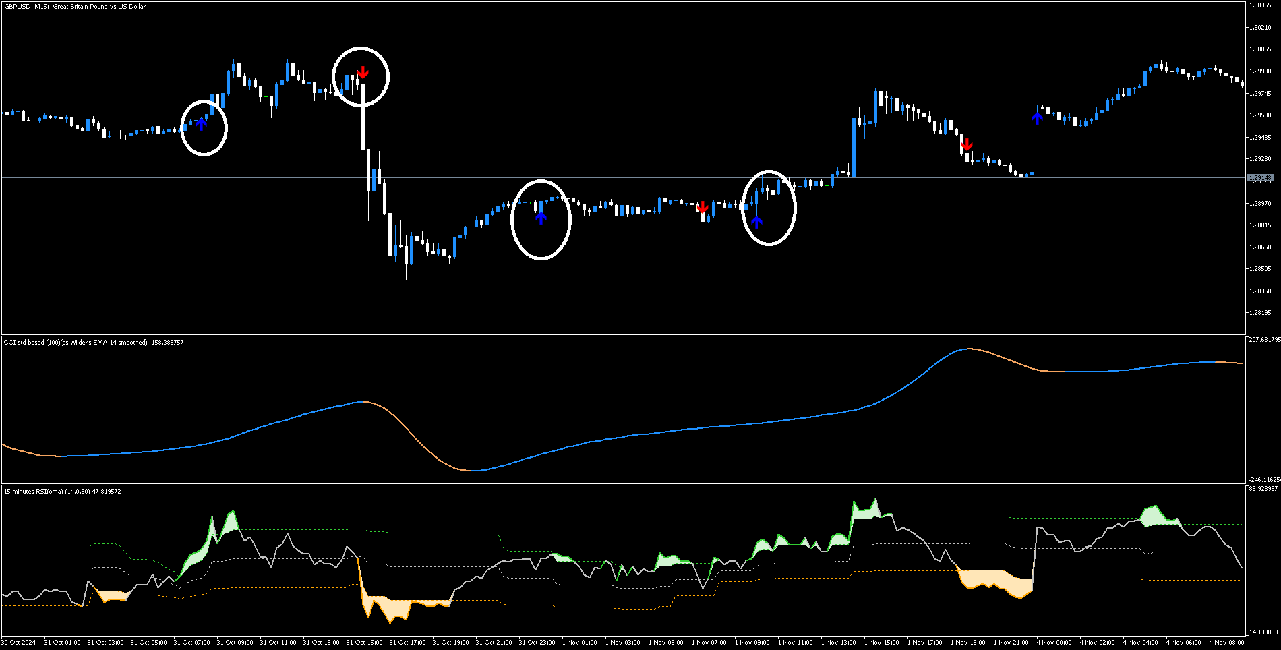Click the 1 Nov 13:00 time label

(x=838, y=643)
